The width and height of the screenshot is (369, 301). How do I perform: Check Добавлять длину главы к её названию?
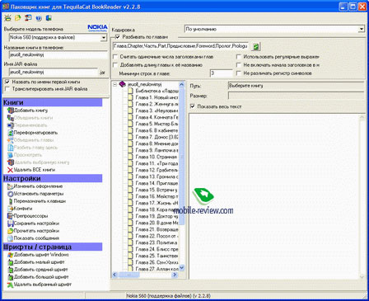coord(115,65)
